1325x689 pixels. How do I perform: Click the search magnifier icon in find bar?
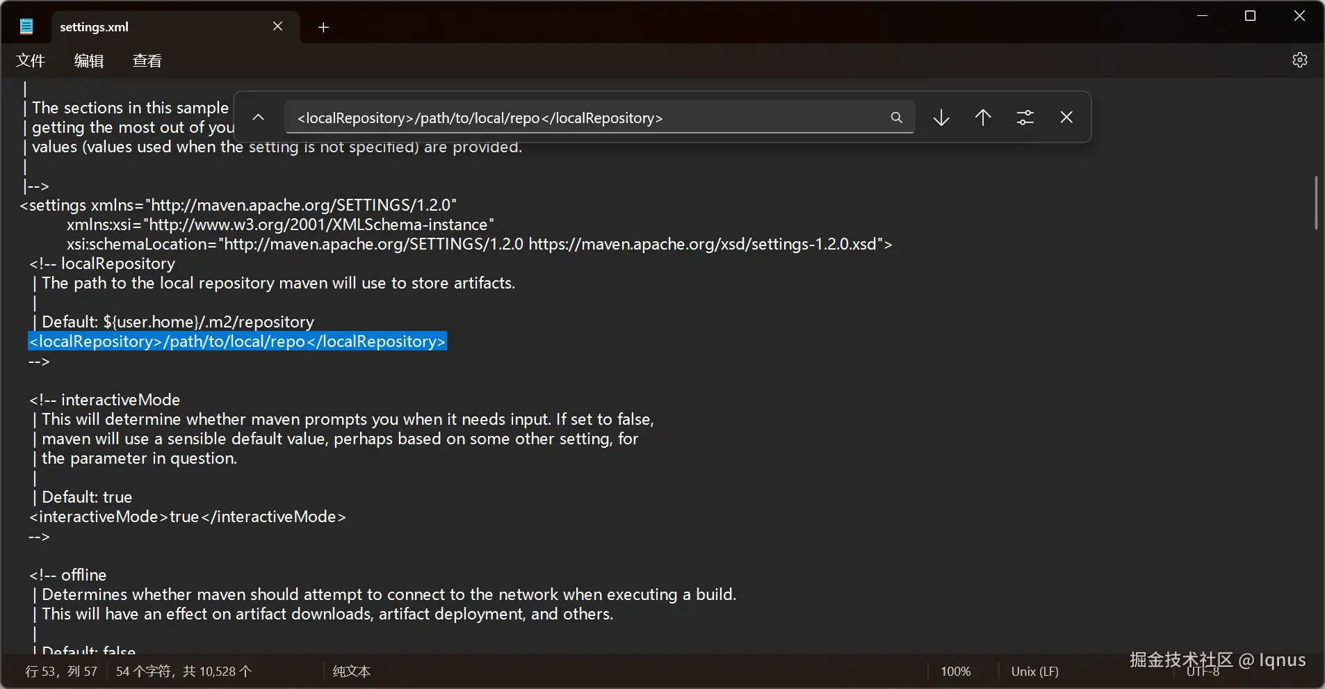tap(896, 117)
